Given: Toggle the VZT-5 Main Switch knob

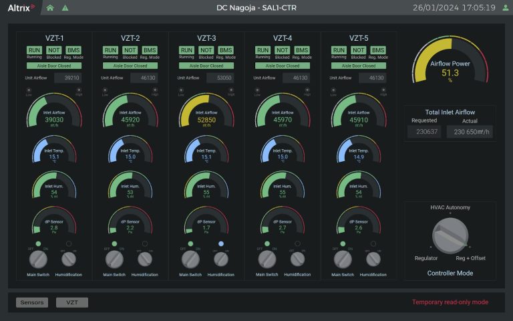Looking at the screenshot, I should 343,259.
